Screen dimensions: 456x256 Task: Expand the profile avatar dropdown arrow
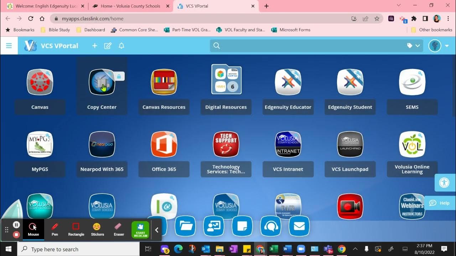point(447,46)
